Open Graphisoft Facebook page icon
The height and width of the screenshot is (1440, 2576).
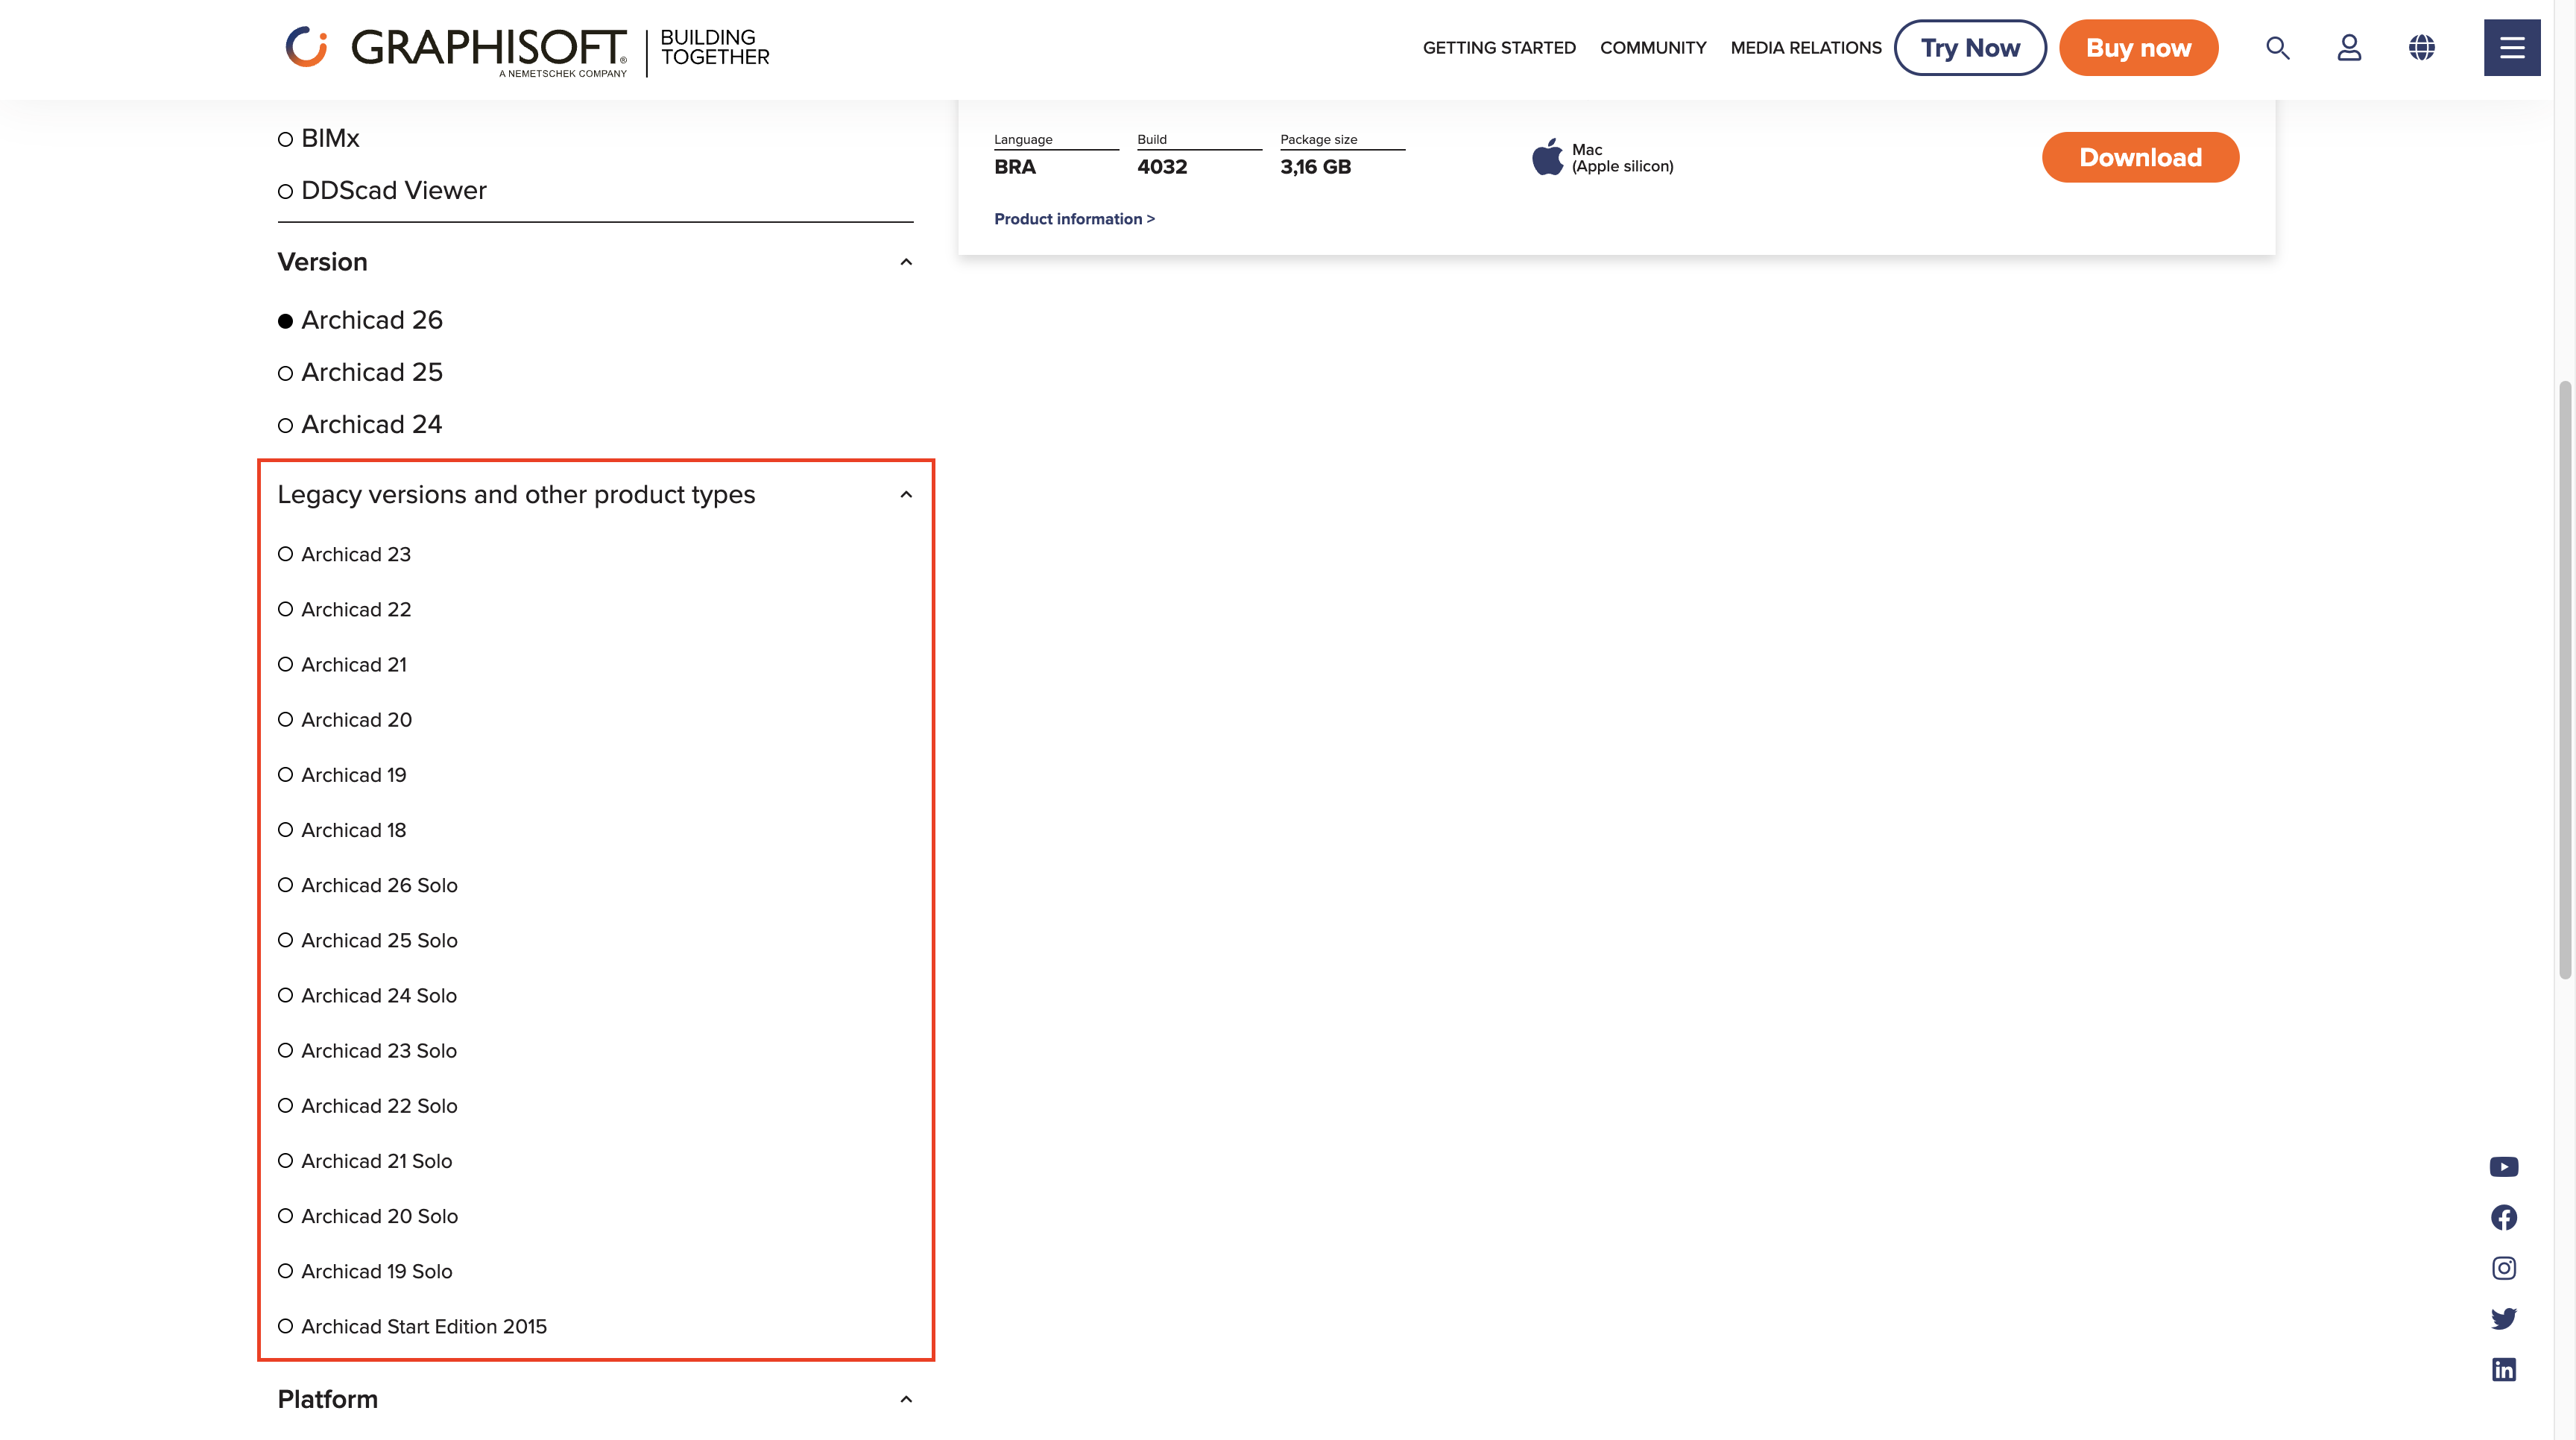(x=2503, y=1217)
